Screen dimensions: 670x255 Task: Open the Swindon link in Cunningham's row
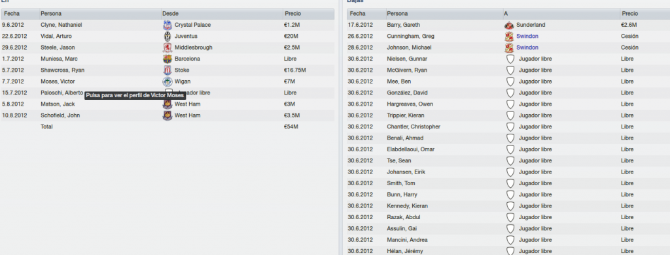pos(527,36)
